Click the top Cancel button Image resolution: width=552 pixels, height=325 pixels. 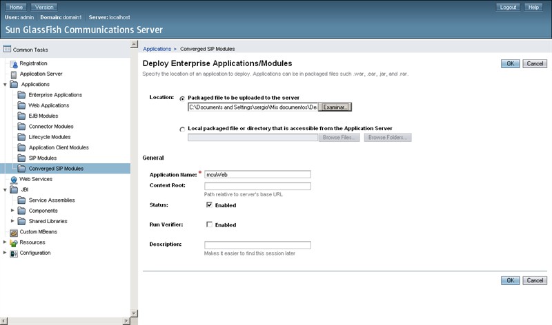[x=535, y=63]
